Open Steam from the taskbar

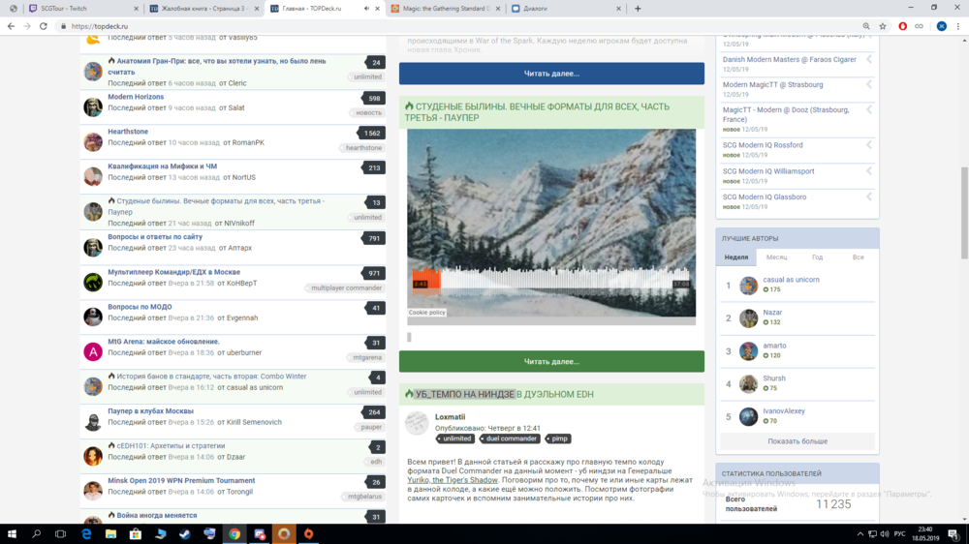(209, 533)
